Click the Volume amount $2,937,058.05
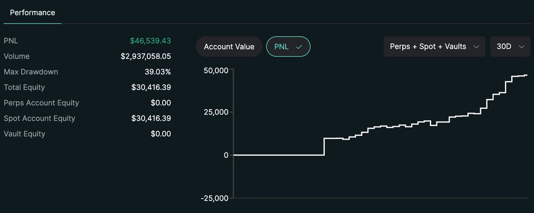 pos(146,56)
